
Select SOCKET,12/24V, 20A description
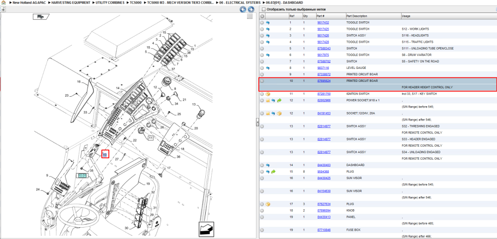362,114
